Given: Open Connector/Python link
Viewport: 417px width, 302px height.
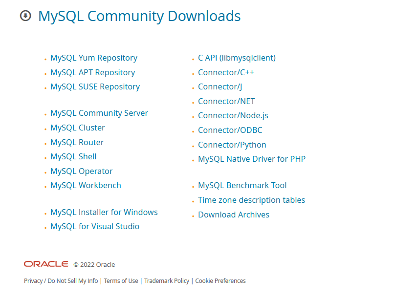Looking at the screenshot, I should point(232,145).
